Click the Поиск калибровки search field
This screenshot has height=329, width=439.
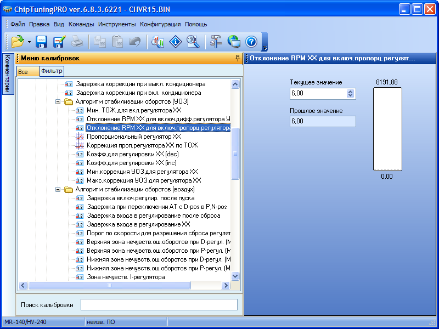(159, 305)
